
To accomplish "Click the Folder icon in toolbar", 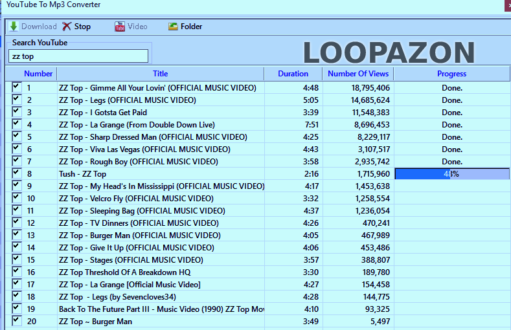I will (x=173, y=27).
